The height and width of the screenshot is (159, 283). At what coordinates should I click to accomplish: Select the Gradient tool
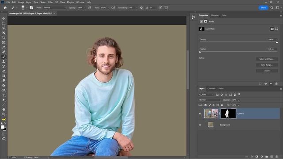coord(4,76)
